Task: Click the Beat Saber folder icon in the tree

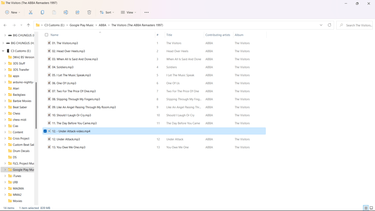Action: [10, 107]
